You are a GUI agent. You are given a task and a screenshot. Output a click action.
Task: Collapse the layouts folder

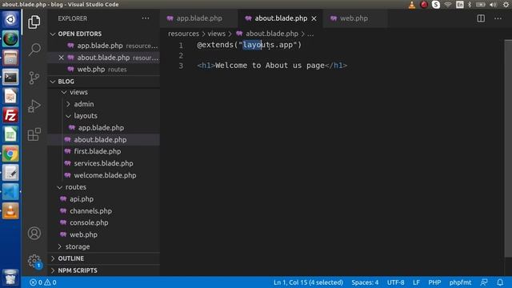click(104, 115)
